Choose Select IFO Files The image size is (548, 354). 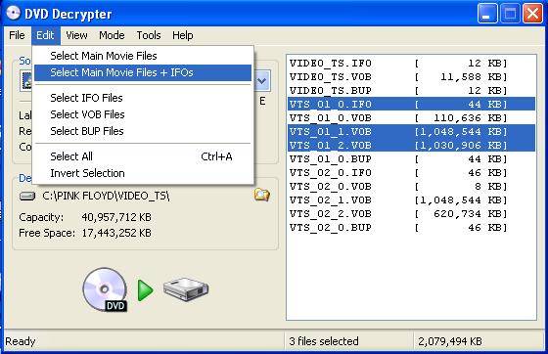pos(143,98)
